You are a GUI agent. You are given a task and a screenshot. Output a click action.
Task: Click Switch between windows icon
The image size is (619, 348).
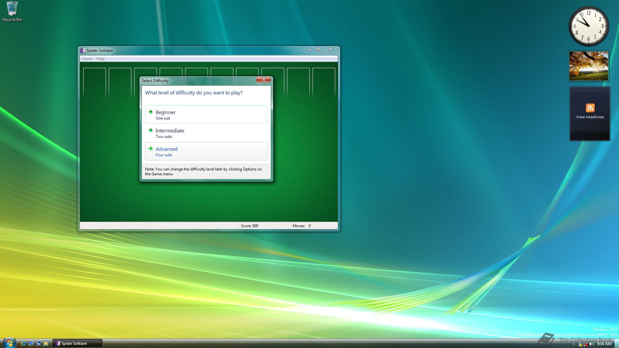coord(38,343)
